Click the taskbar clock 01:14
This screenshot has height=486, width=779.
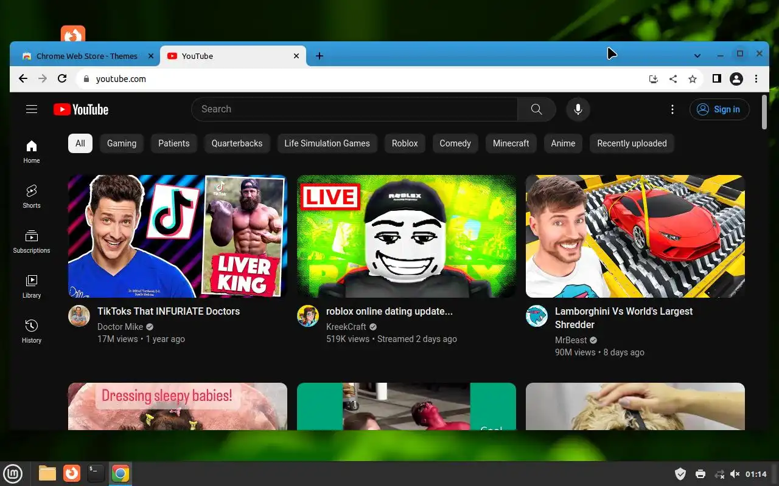tap(756, 474)
